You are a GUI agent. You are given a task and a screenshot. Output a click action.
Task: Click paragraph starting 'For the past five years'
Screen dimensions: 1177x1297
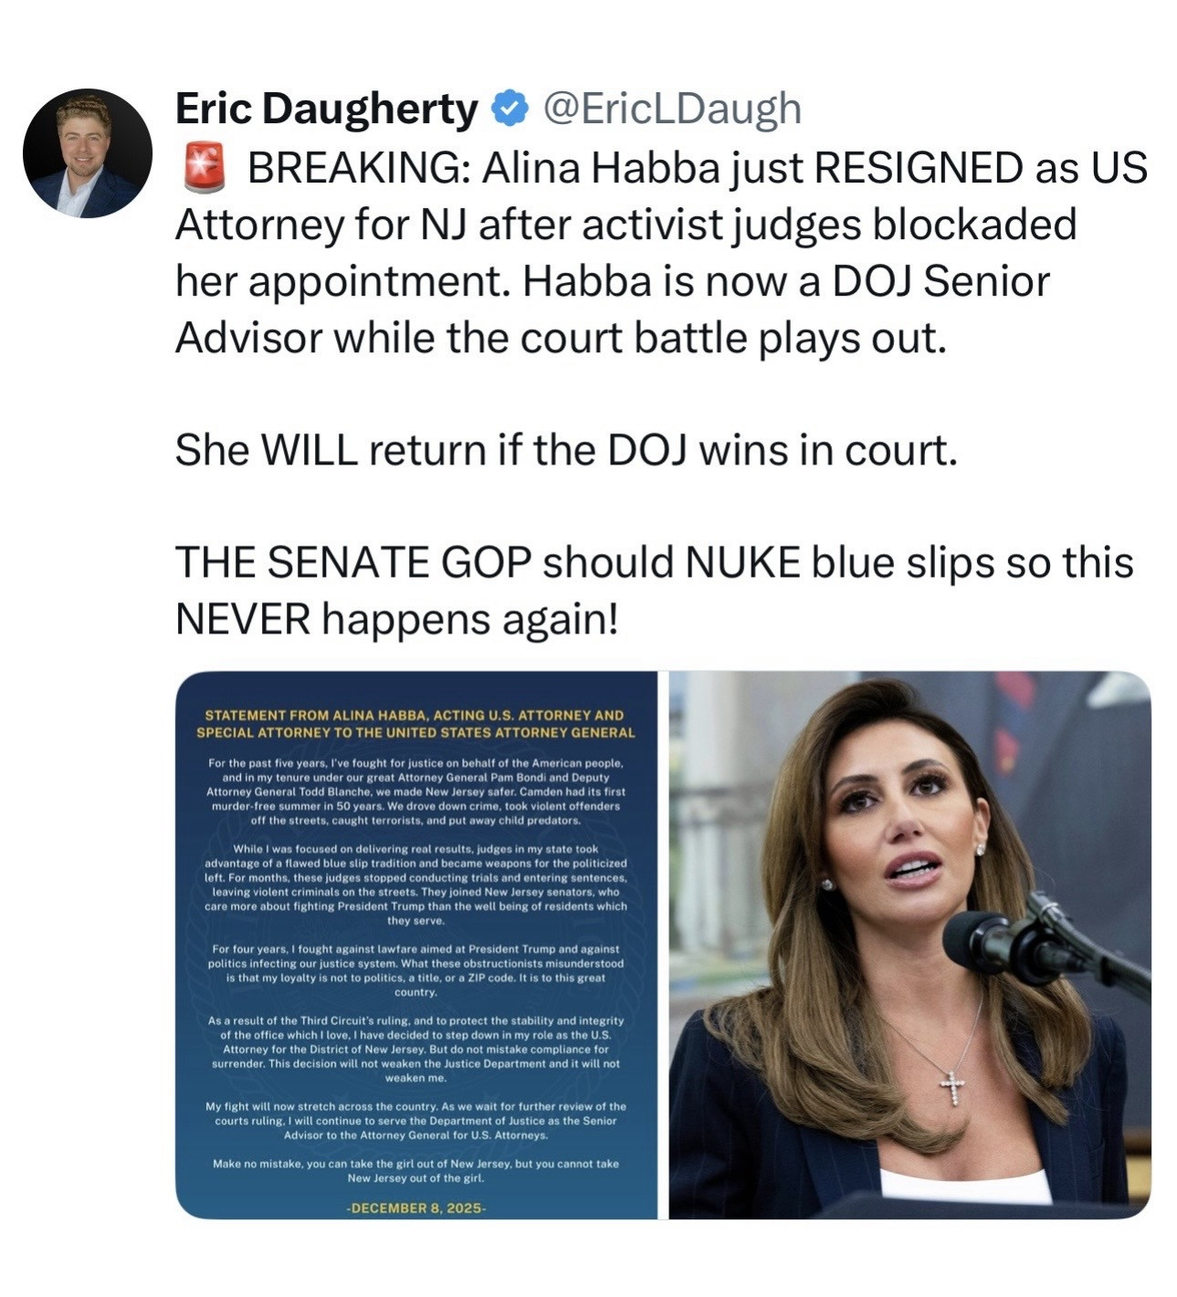tap(416, 791)
